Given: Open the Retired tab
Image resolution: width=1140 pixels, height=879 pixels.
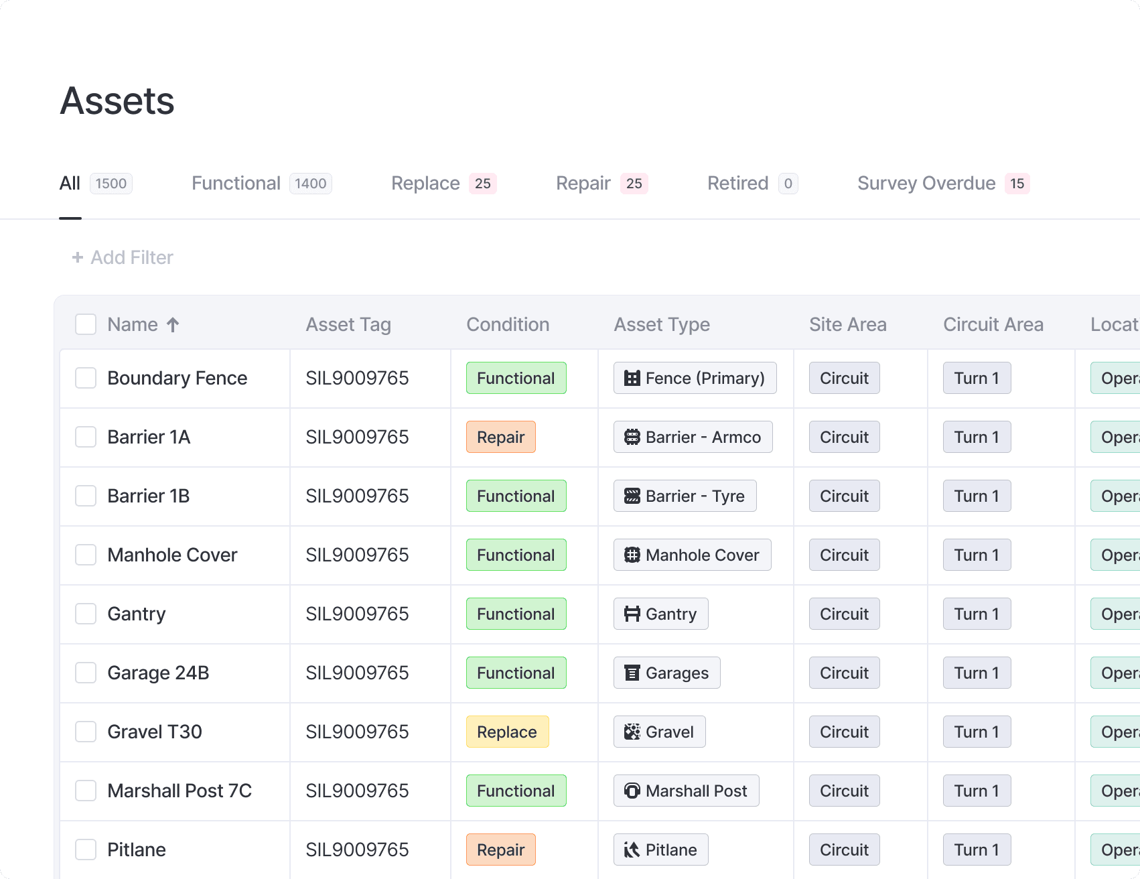Looking at the screenshot, I should [x=753, y=184].
